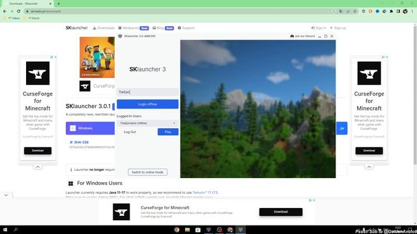Collapse the right ad with the up chevron

(369, 167)
